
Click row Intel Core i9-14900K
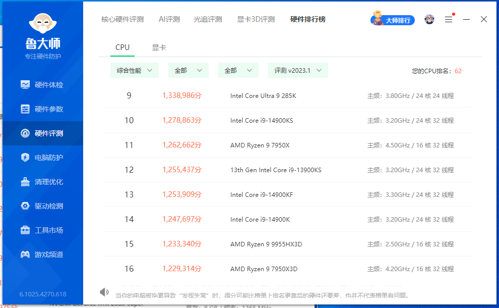(x=288, y=219)
